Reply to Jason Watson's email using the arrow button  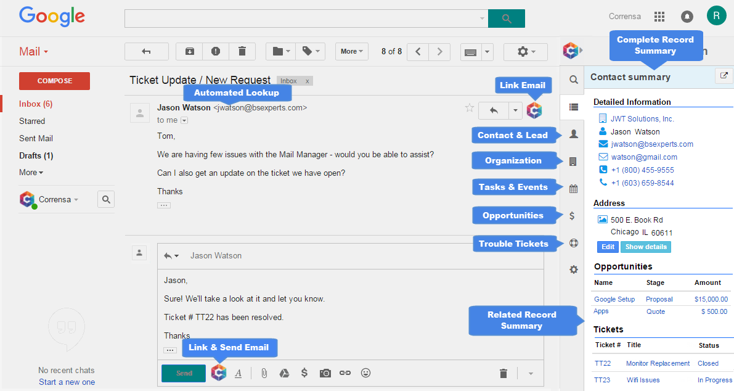[494, 110]
